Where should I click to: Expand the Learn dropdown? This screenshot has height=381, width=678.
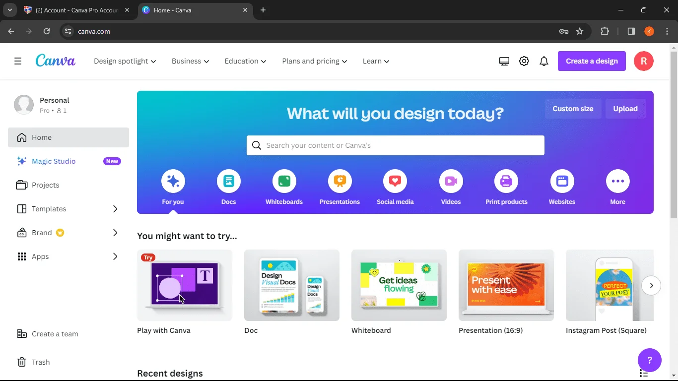[x=376, y=61]
